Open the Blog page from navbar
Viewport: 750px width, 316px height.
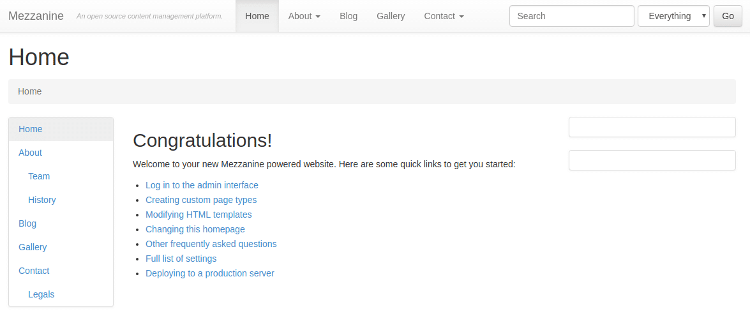coord(349,16)
